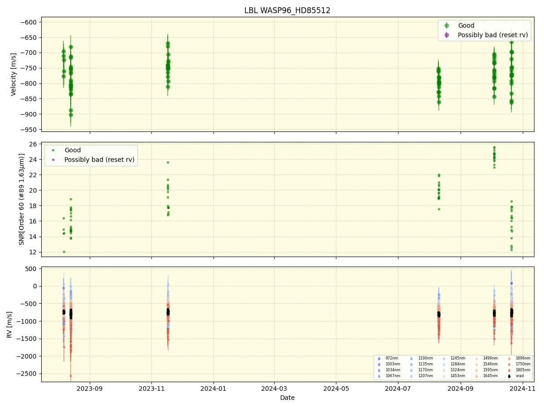The height and width of the screenshot is (408, 544).
Task: Click the 1499nm legend entry
Action: (490, 359)
